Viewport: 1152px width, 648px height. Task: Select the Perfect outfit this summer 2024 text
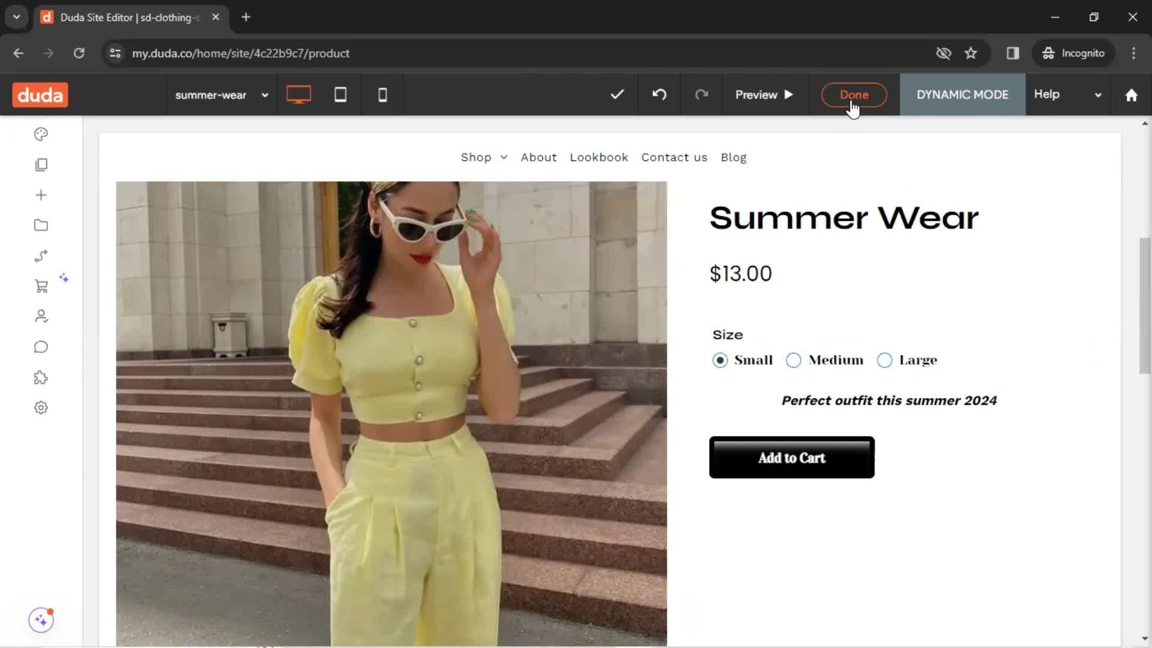click(x=889, y=401)
